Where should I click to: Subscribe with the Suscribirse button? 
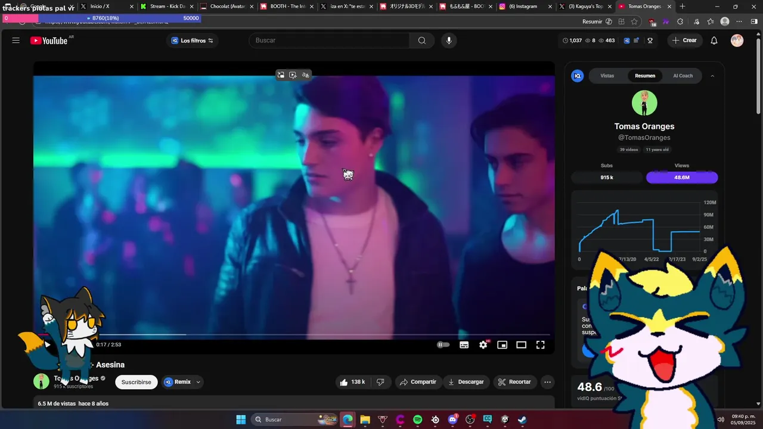click(x=137, y=382)
